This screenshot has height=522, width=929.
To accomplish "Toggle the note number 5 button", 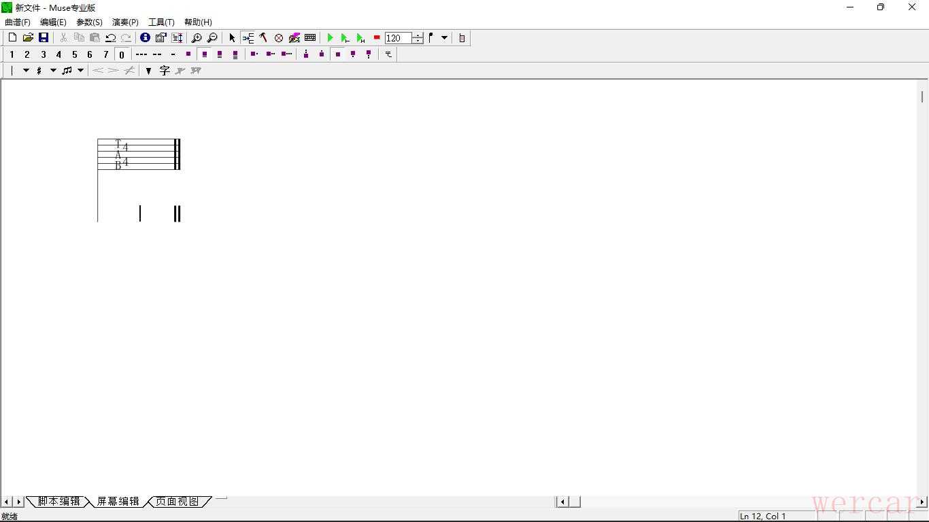I will [75, 54].
